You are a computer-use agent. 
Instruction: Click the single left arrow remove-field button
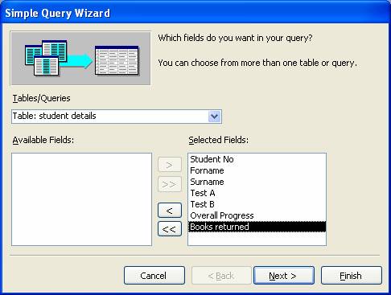[170, 211]
